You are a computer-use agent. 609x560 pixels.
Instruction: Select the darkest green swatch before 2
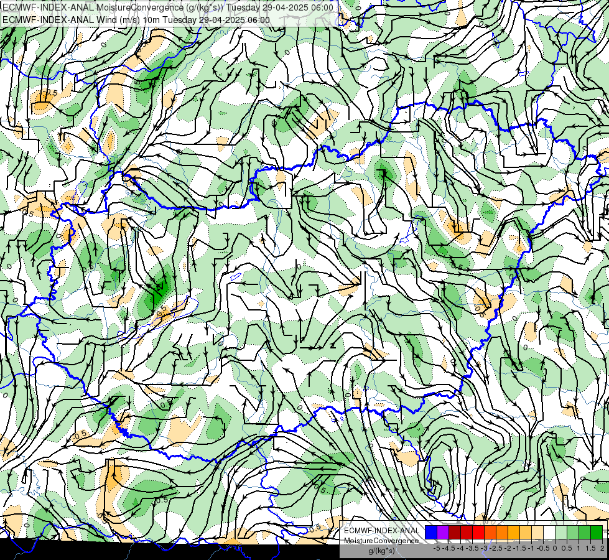pyautogui.click(x=597, y=533)
